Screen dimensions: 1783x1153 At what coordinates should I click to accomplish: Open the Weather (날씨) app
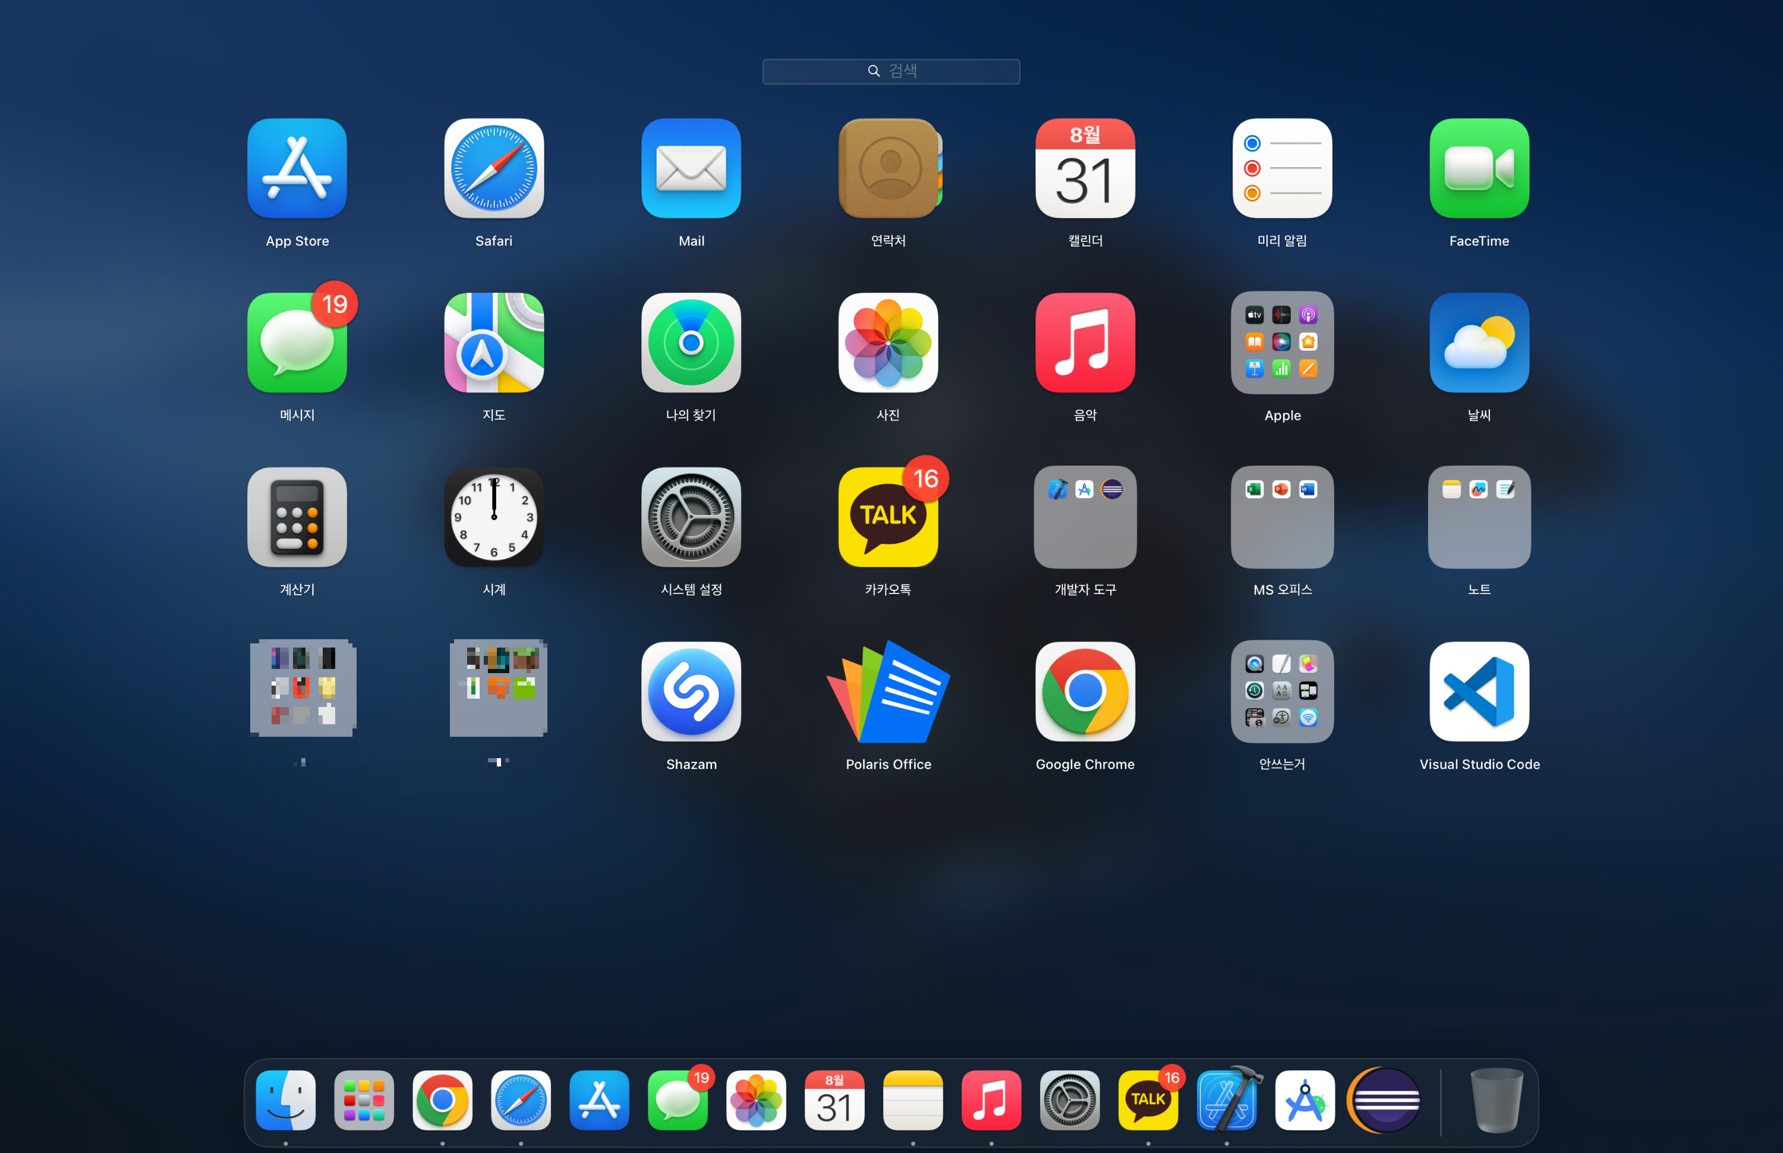tap(1479, 343)
